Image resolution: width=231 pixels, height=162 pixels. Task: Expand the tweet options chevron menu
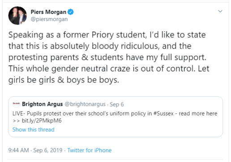(220, 11)
